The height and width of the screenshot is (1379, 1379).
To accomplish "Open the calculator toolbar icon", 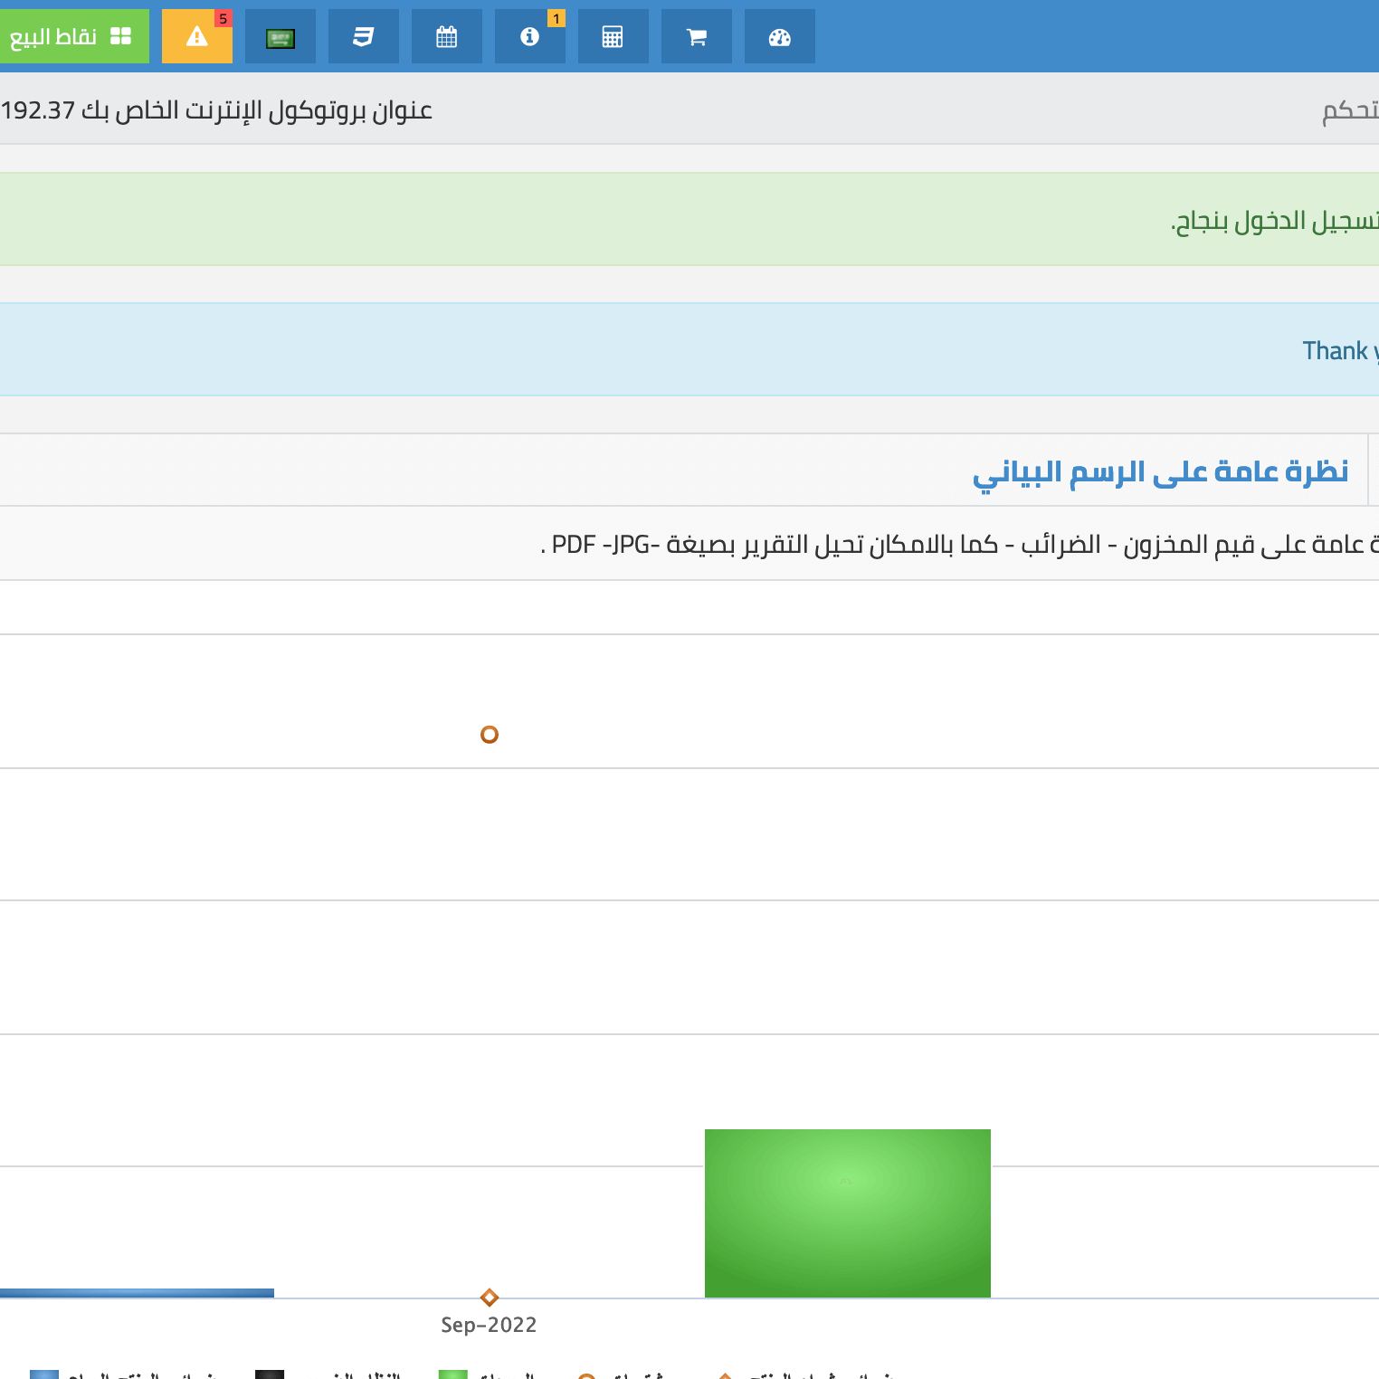I will tap(613, 36).
